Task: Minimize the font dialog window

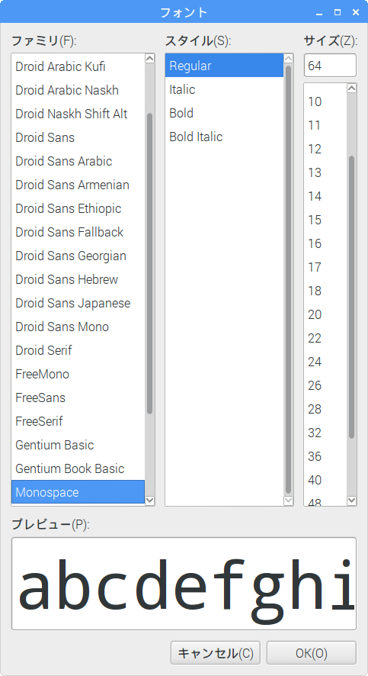Action: click(319, 12)
